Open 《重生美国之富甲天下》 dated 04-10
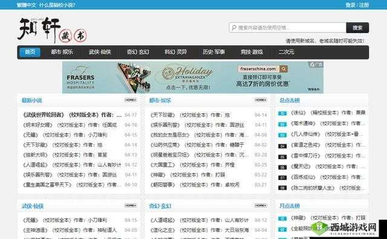The width and height of the screenshot is (387, 239). 72,185
